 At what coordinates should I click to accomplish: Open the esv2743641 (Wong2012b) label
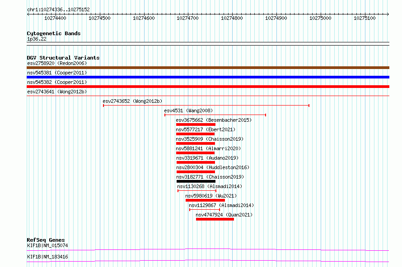point(57,92)
